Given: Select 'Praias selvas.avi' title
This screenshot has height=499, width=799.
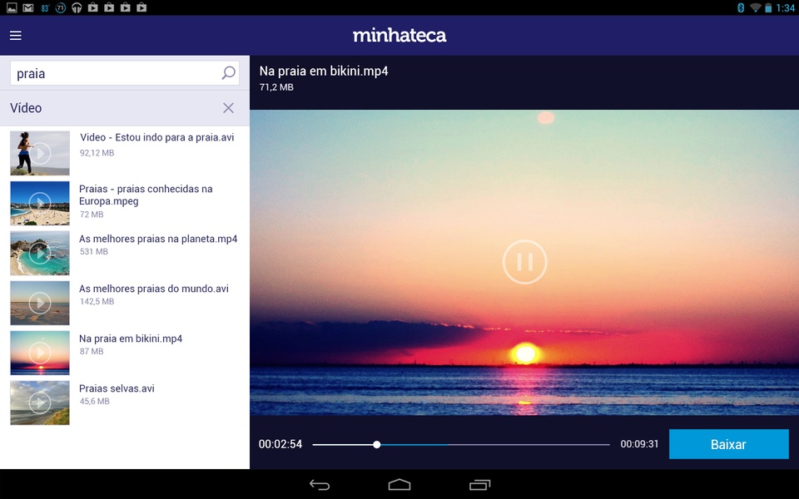Looking at the screenshot, I should click(117, 388).
